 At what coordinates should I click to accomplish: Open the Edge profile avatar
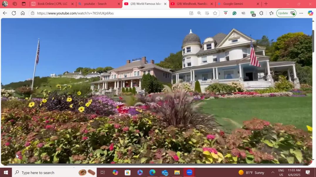5,4
